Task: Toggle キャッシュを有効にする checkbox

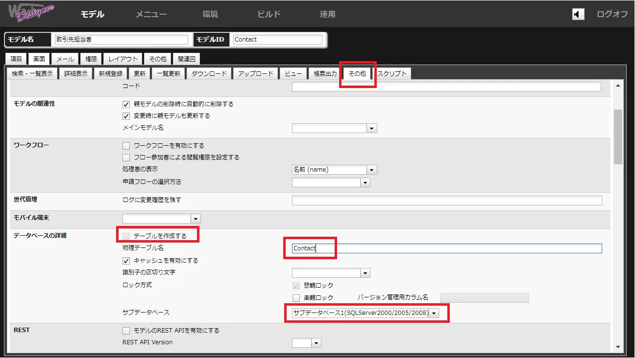Action: coord(126,261)
